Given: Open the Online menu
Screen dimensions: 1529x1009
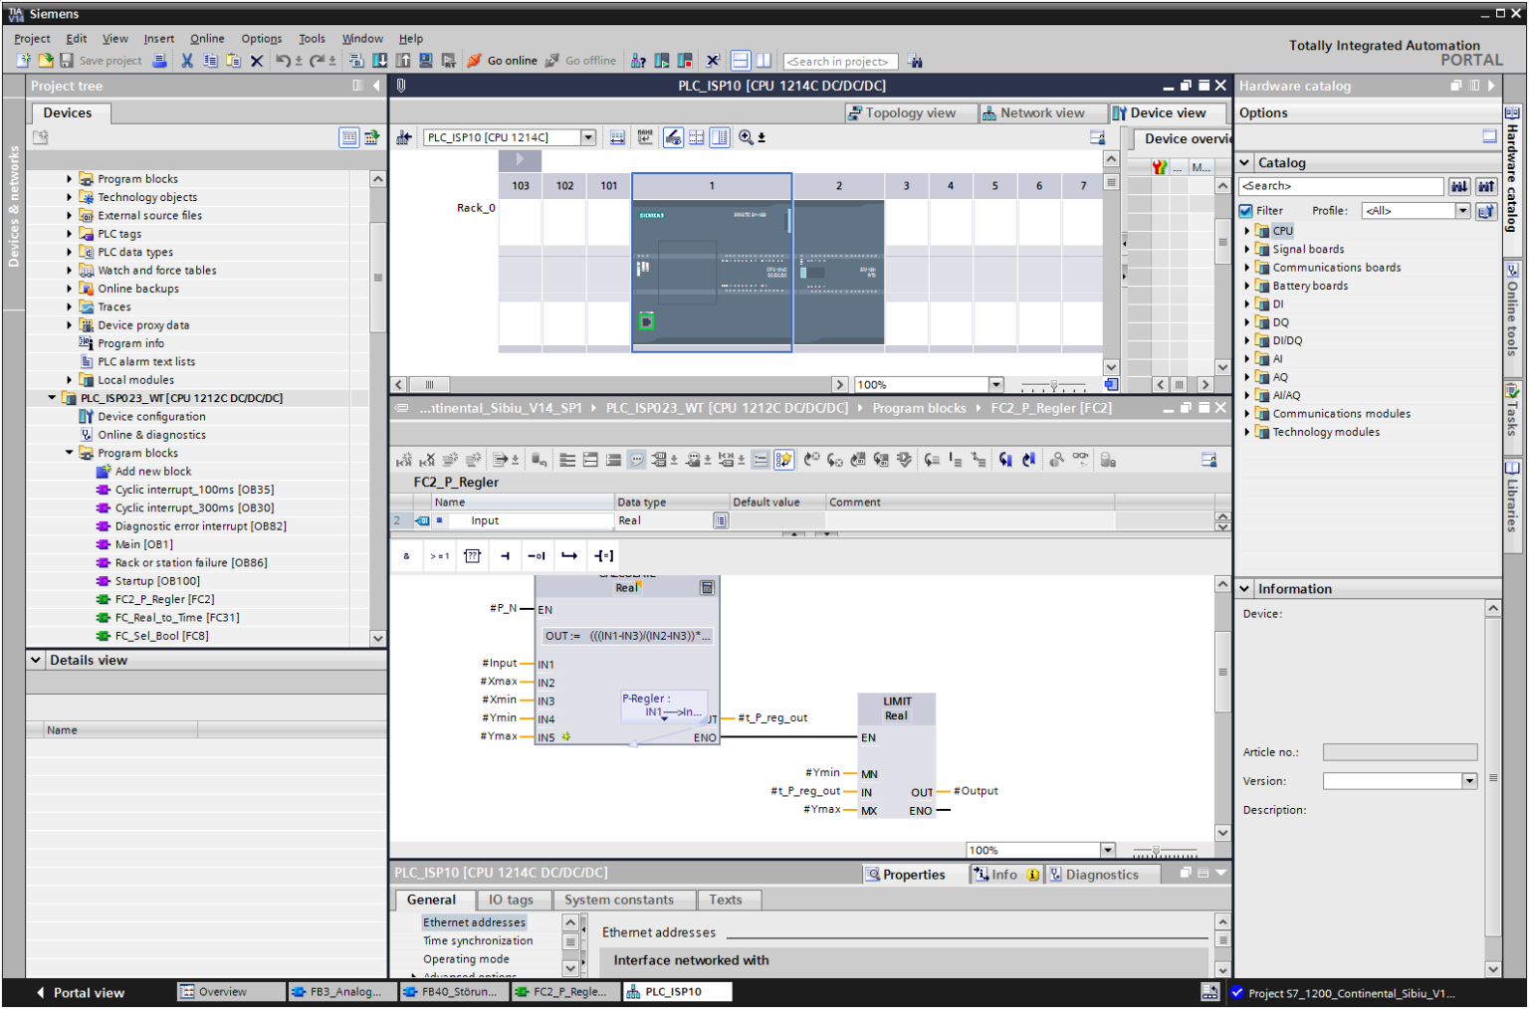Looking at the screenshot, I should pyautogui.click(x=207, y=38).
